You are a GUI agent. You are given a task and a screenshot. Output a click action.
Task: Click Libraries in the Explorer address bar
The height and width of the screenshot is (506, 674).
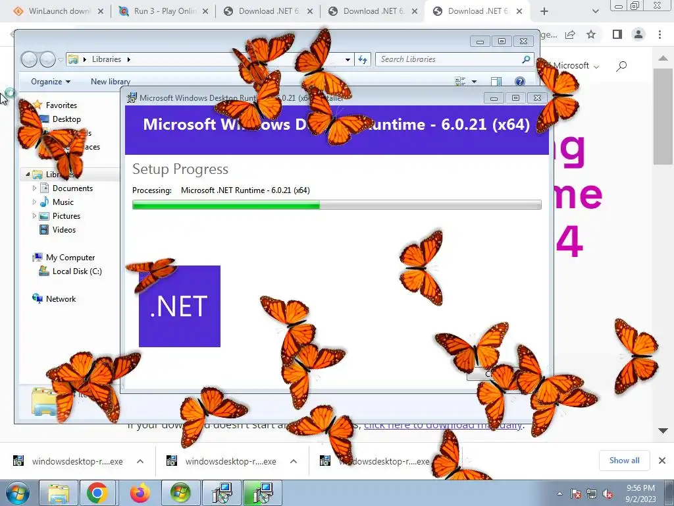(106, 59)
